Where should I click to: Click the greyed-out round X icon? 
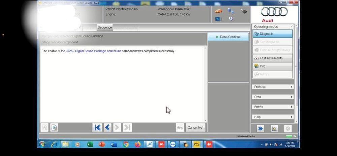288,129
